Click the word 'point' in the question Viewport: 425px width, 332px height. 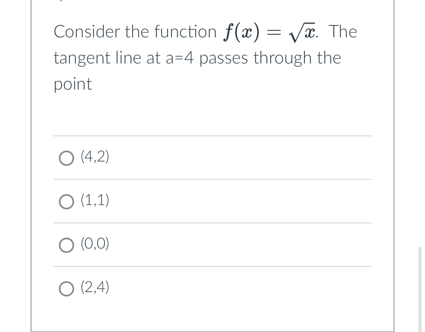[x=73, y=84]
